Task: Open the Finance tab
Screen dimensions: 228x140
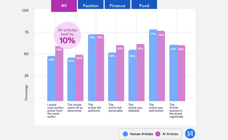Action: click(117, 5)
